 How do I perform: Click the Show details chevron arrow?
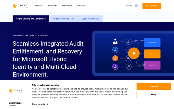48,104
